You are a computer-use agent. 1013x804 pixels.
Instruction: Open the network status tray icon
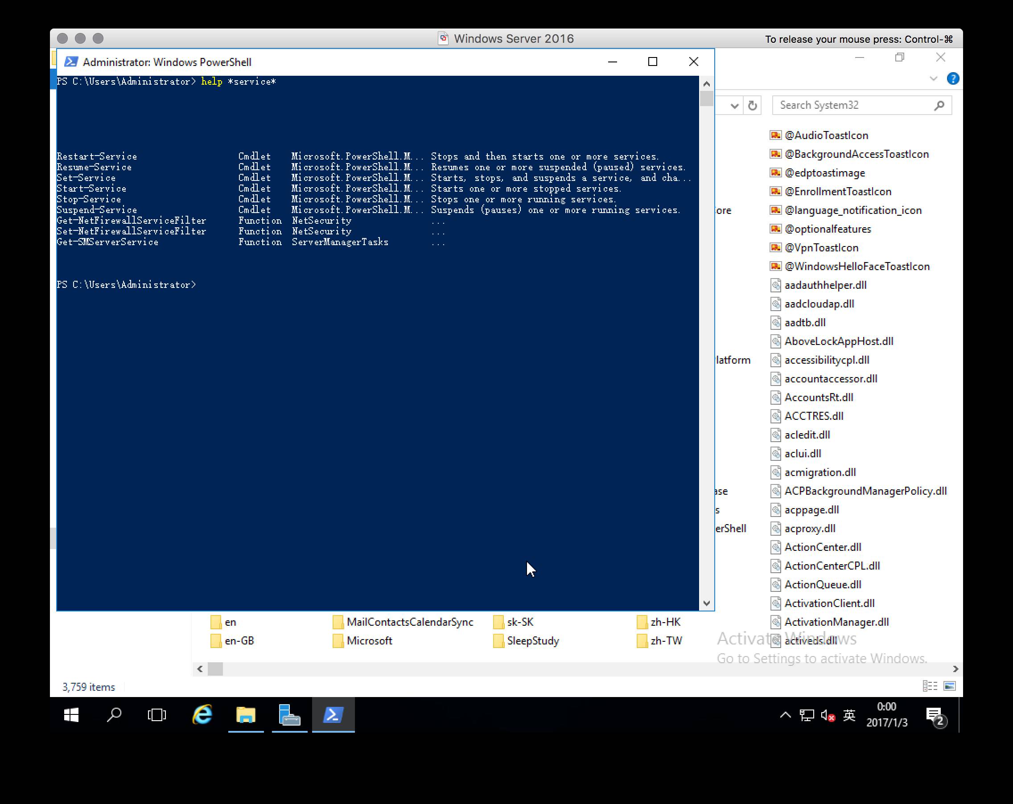pyautogui.click(x=807, y=715)
